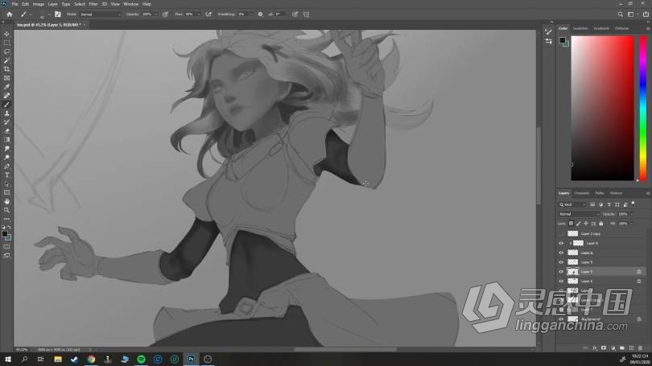Open the Image menu

39,4
